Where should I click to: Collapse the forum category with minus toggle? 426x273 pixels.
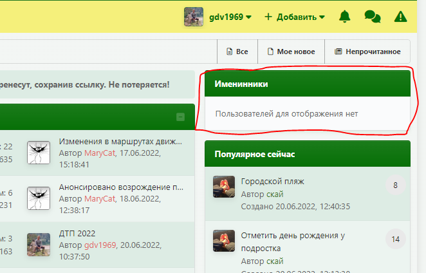tap(180, 117)
